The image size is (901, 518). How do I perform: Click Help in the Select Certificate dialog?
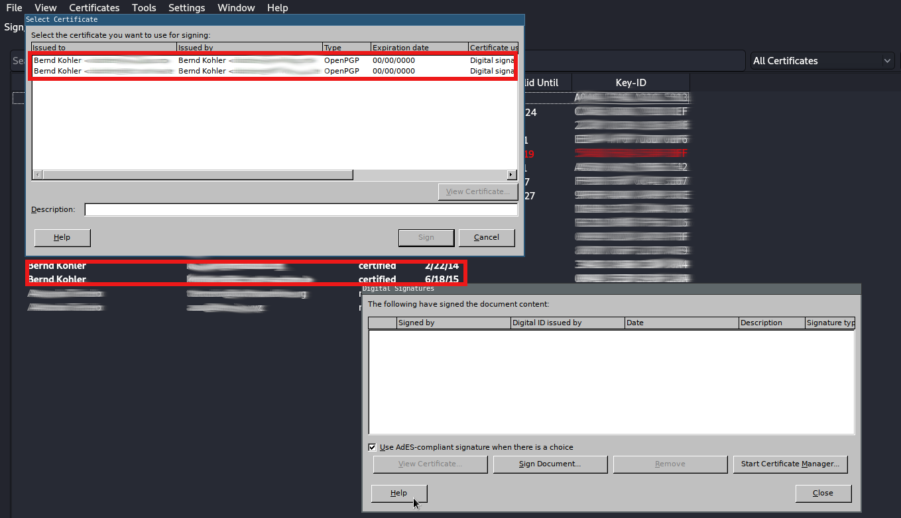(x=62, y=238)
